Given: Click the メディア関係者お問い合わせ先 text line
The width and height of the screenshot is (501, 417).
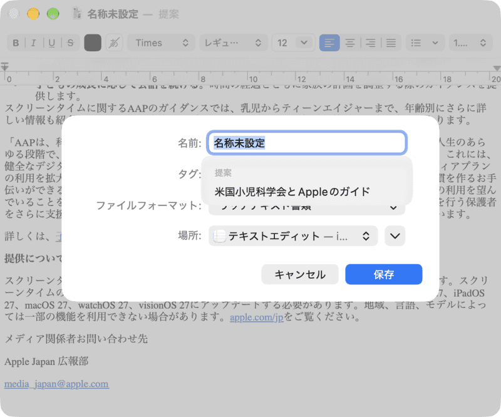Looking at the screenshot, I should tap(76, 339).
